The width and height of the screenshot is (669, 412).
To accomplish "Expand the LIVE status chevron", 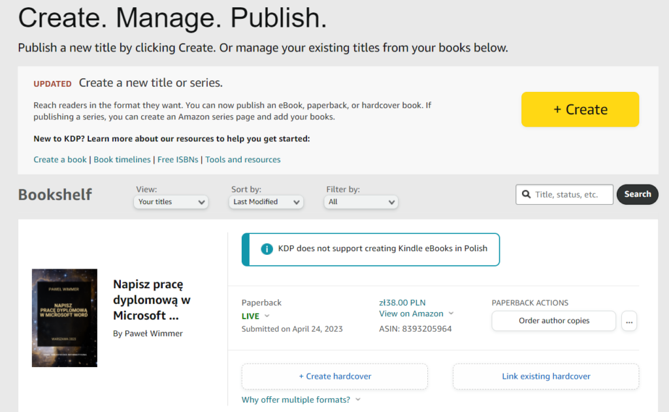I will point(267,316).
